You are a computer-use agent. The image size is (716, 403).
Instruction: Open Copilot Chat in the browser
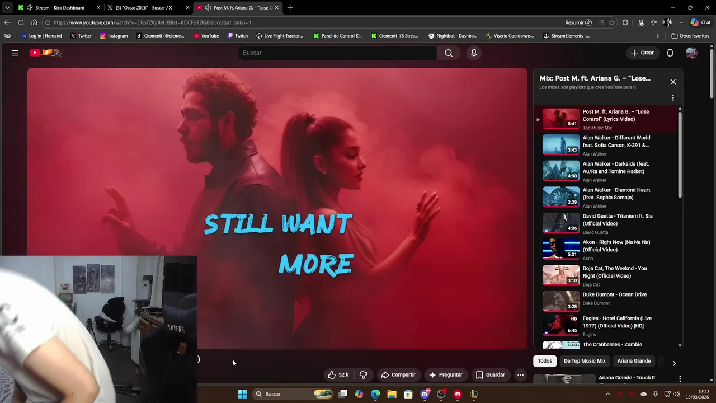click(701, 22)
